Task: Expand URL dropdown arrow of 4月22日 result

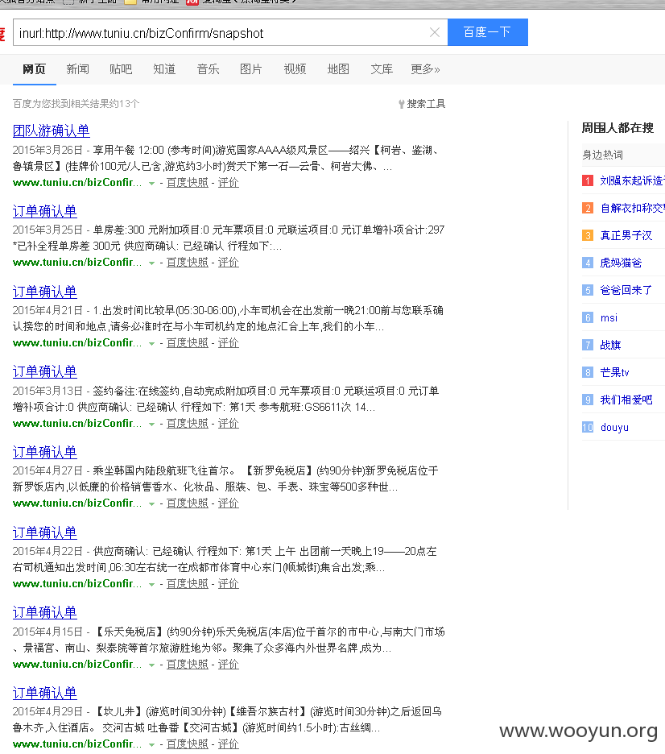Action: [x=152, y=584]
